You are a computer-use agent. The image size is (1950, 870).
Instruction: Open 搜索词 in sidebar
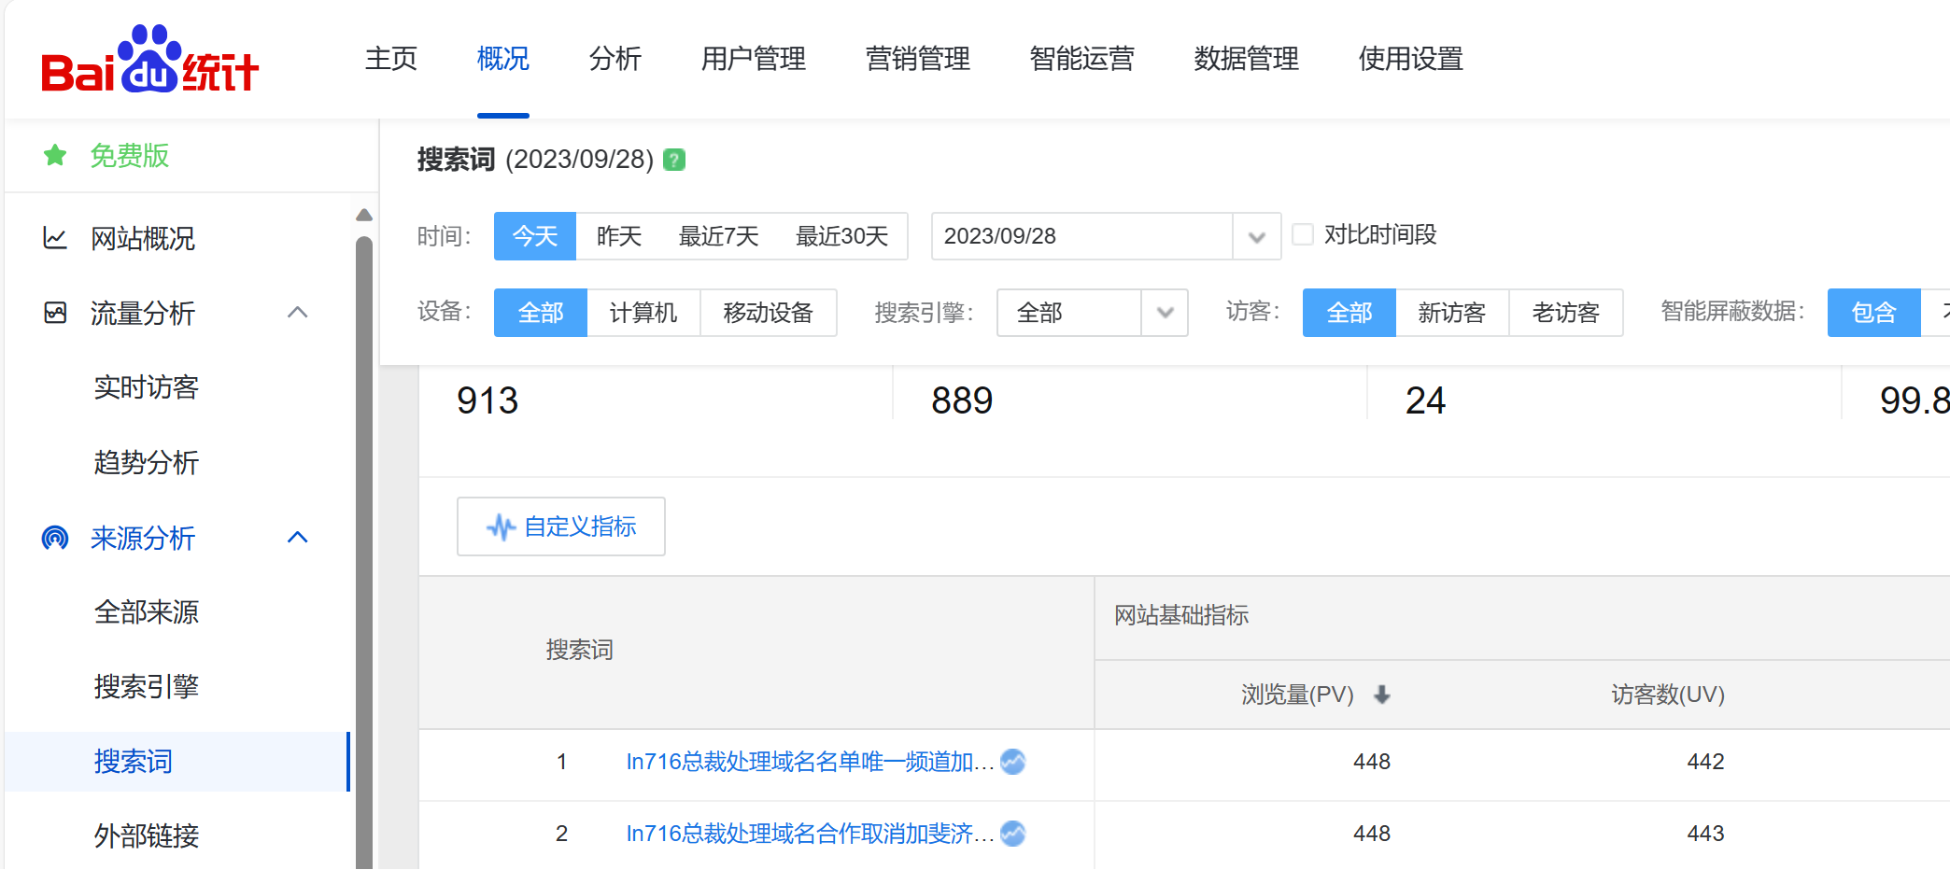(x=134, y=762)
